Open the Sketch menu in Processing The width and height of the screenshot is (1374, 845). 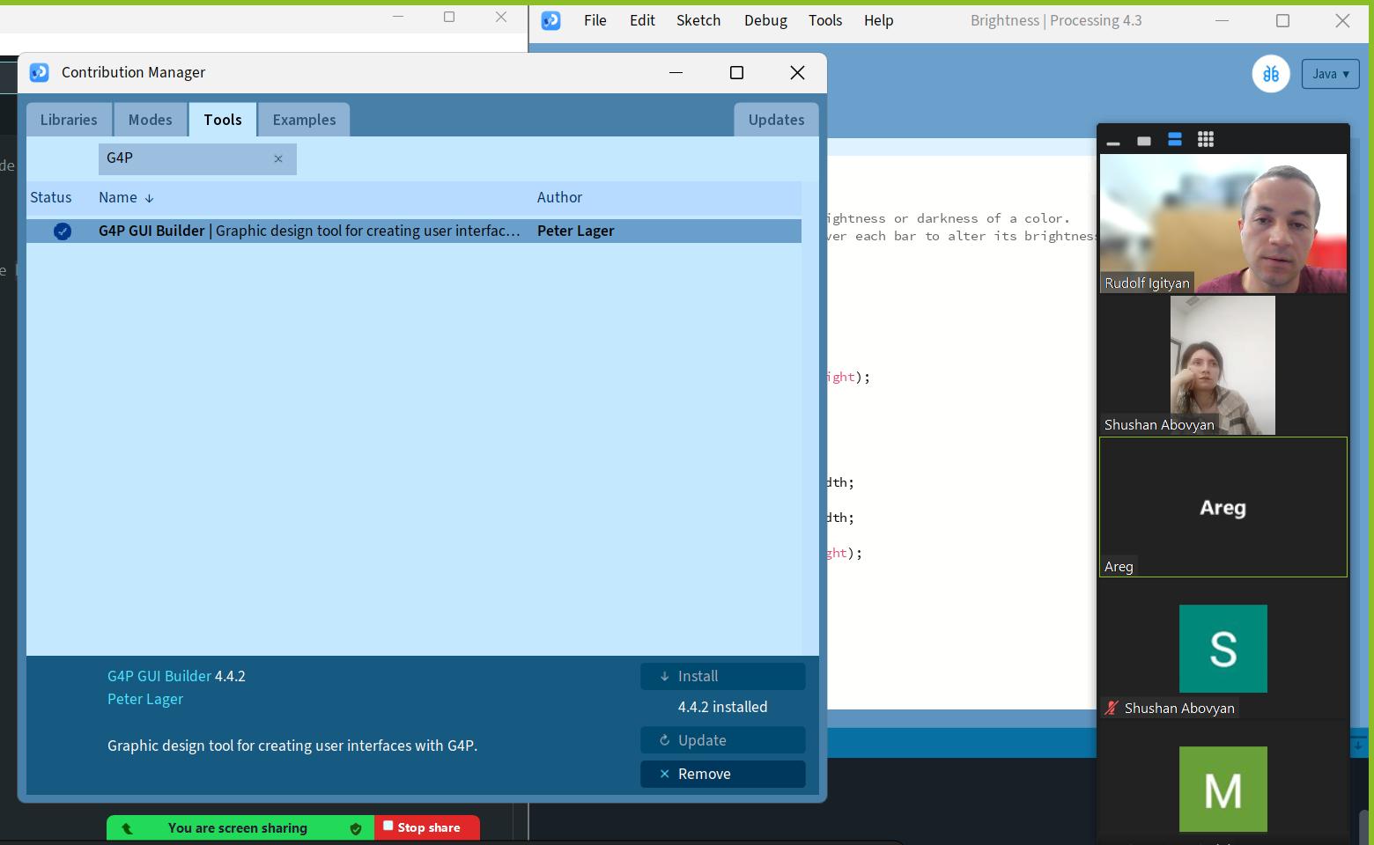tap(698, 20)
